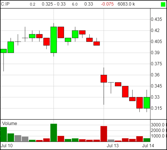167x150 pixels.
Task: Click the Jul 13 date label
Action: tap(113, 146)
